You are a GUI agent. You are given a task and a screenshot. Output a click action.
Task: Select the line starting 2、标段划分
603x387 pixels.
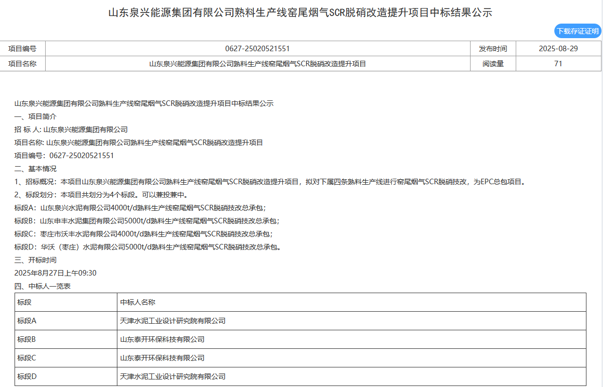(x=101, y=195)
